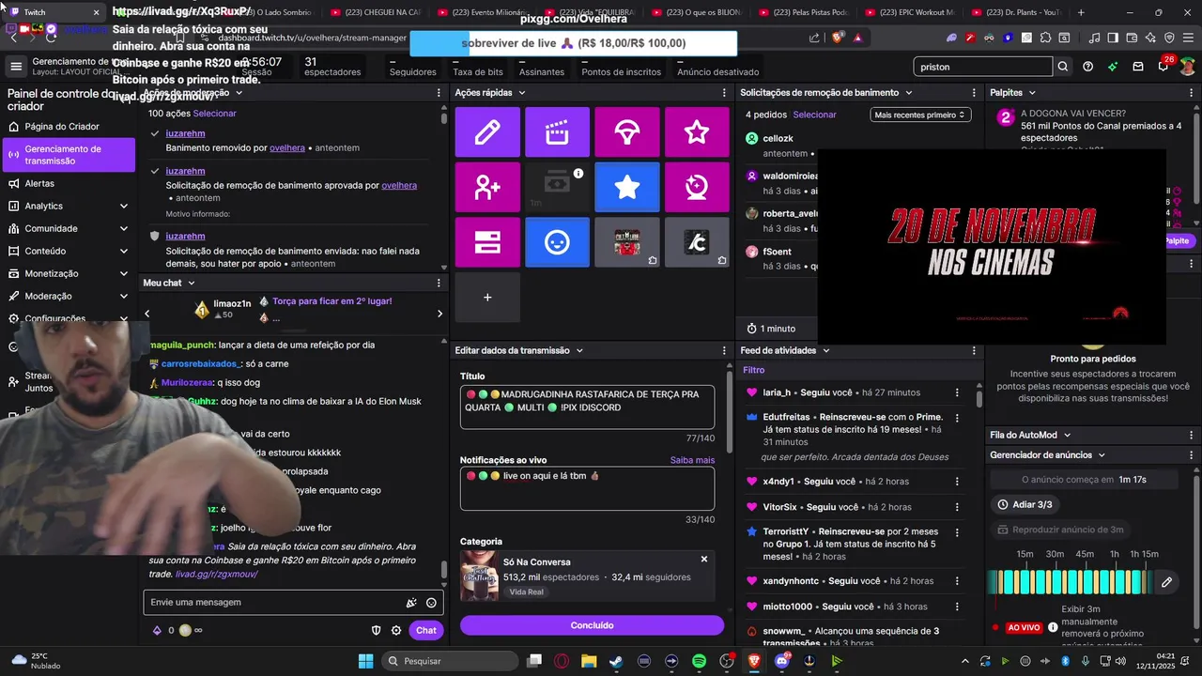This screenshot has width=1202, height=676.
Task: Click the Windows Start button
Action: 365,661
